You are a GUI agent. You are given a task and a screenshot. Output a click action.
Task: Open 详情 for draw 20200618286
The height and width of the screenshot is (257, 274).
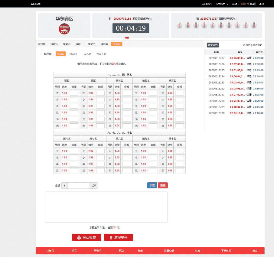(249, 64)
